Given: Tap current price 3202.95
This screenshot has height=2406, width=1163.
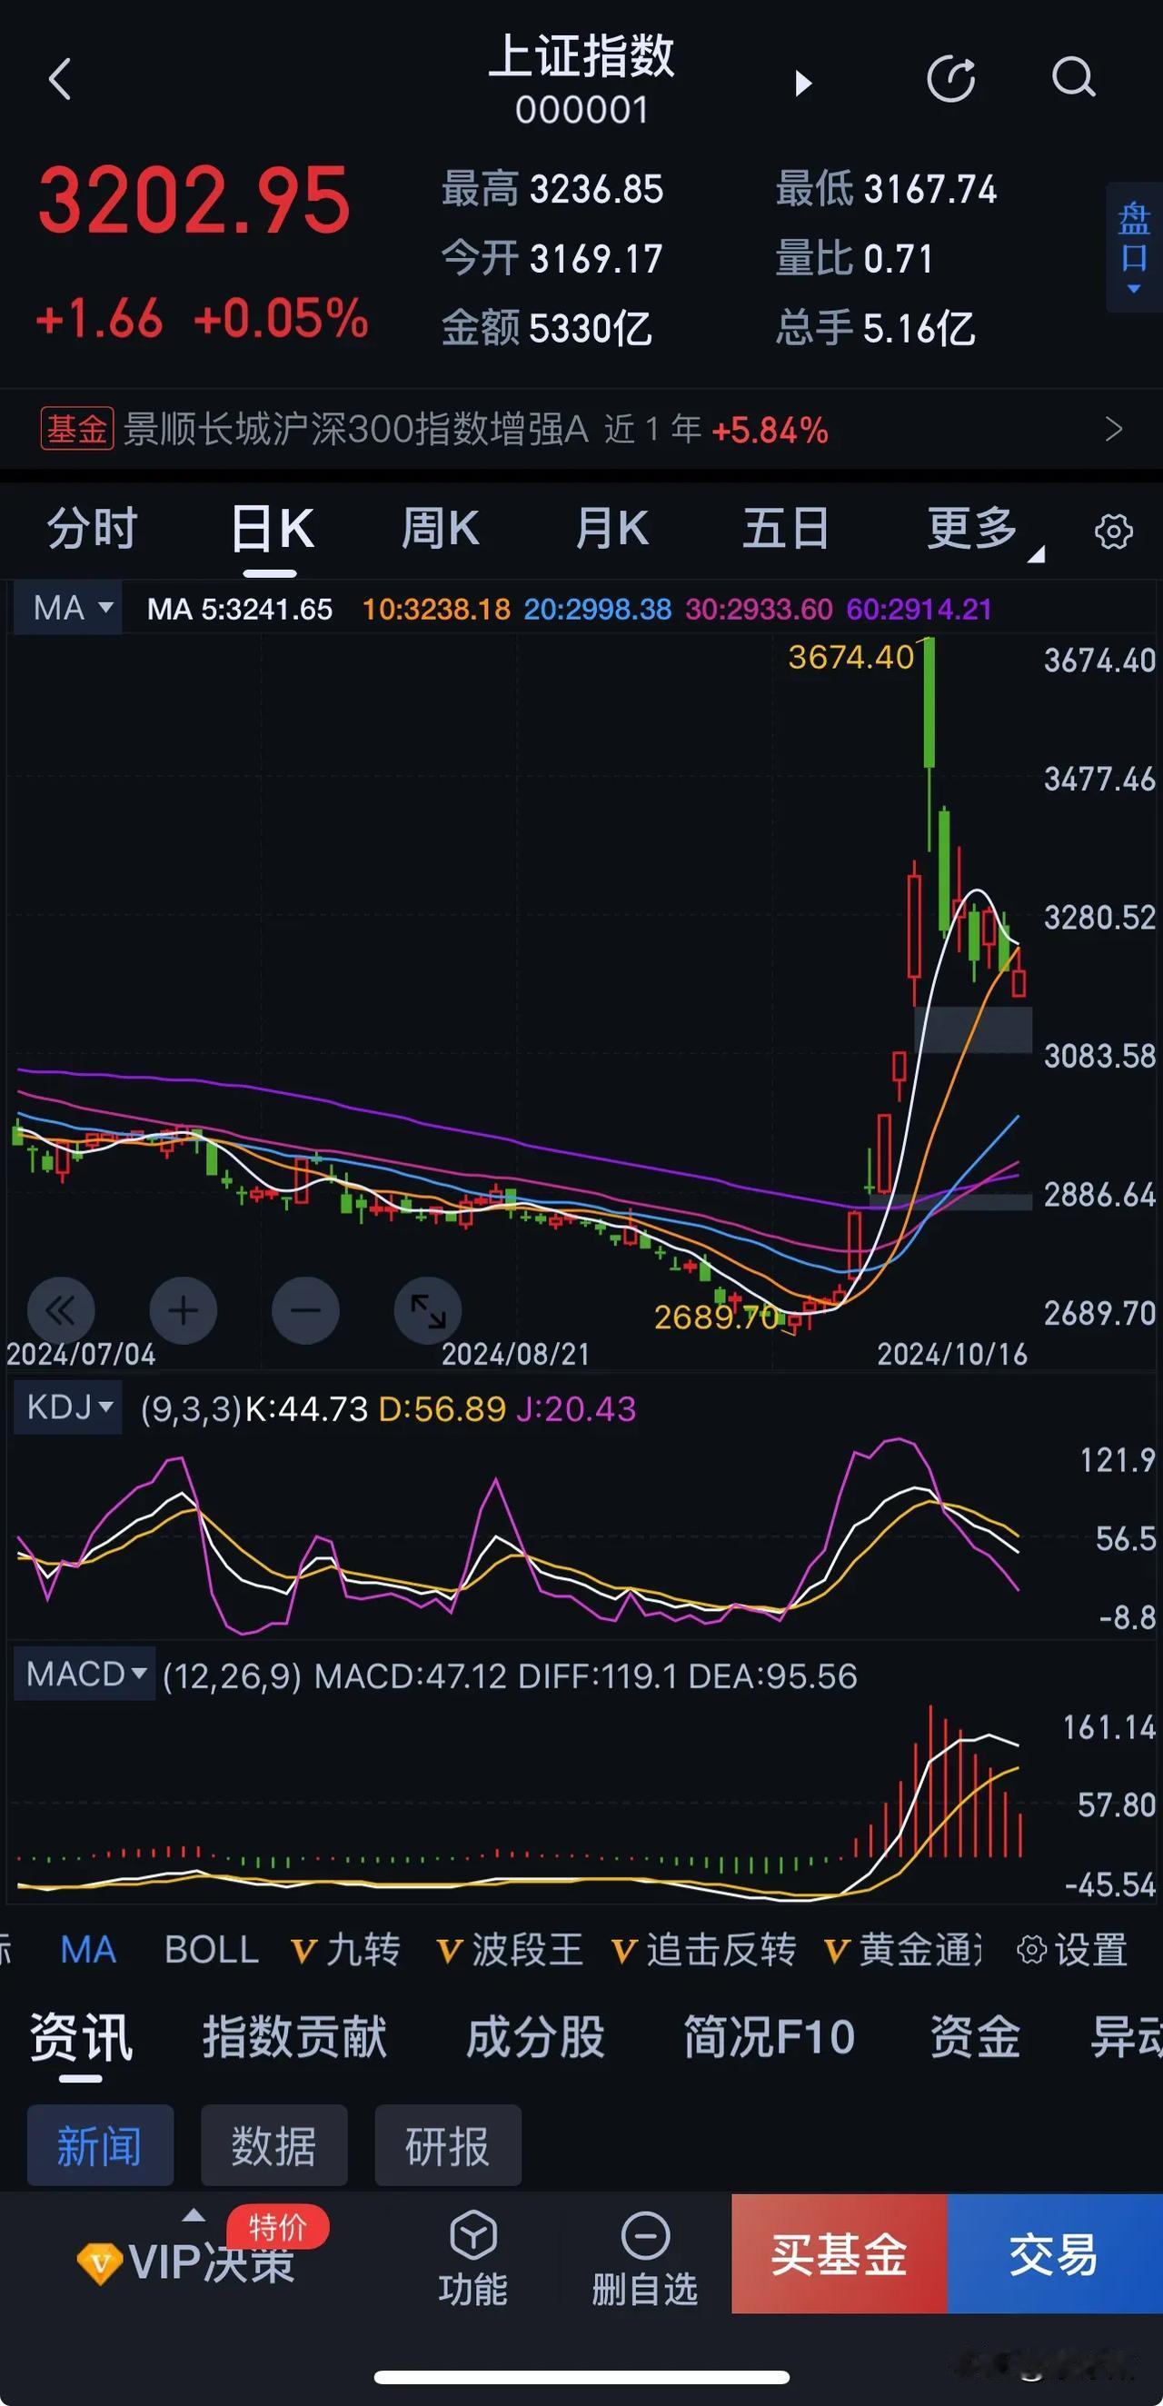Looking at the screenshot, I should coord(194,200).
